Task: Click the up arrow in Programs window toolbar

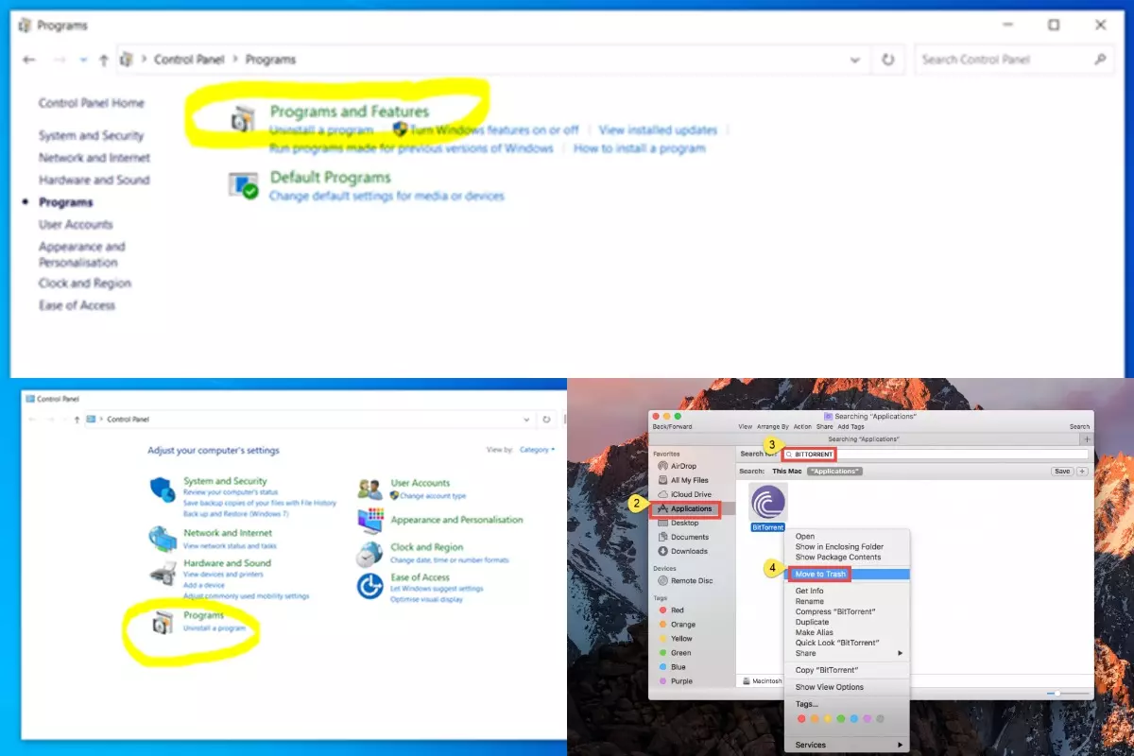Action: click(104, 60)
